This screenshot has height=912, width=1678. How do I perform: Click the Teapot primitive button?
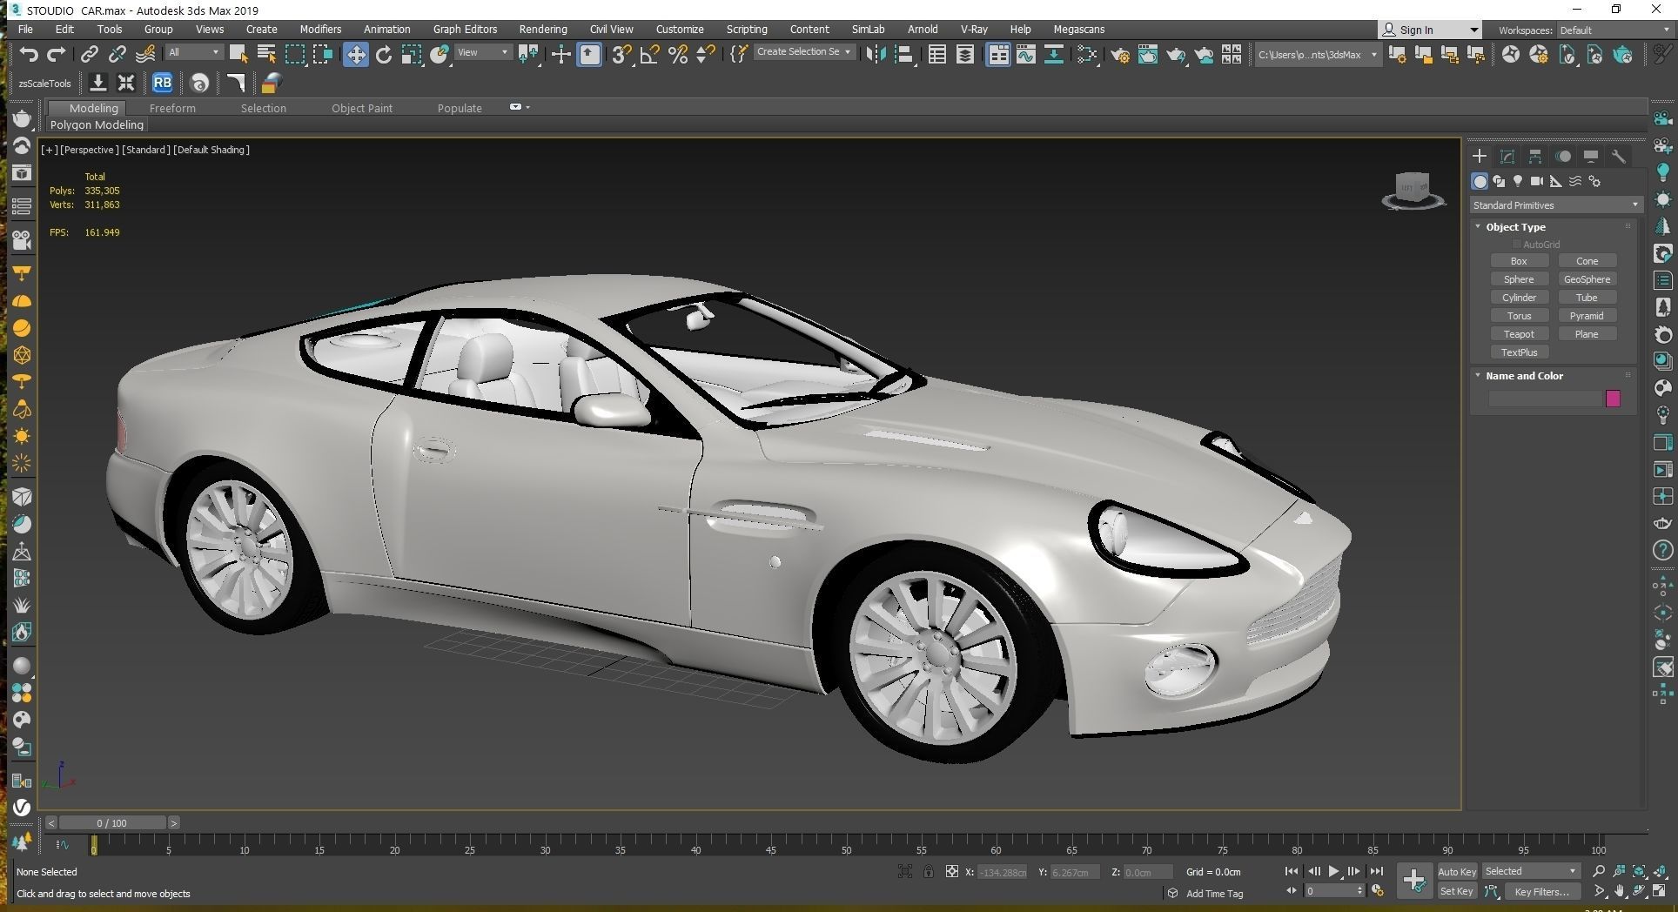(1519, 334)
